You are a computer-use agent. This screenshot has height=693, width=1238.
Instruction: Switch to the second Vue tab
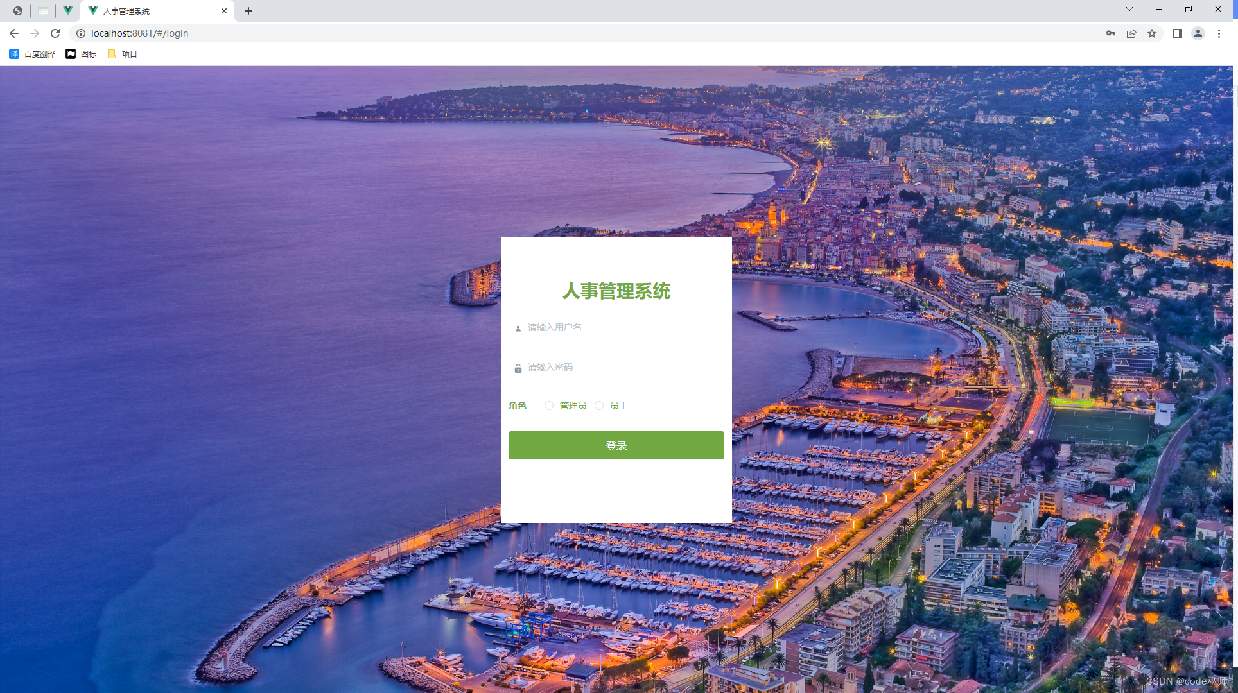(x=67, y=11)
